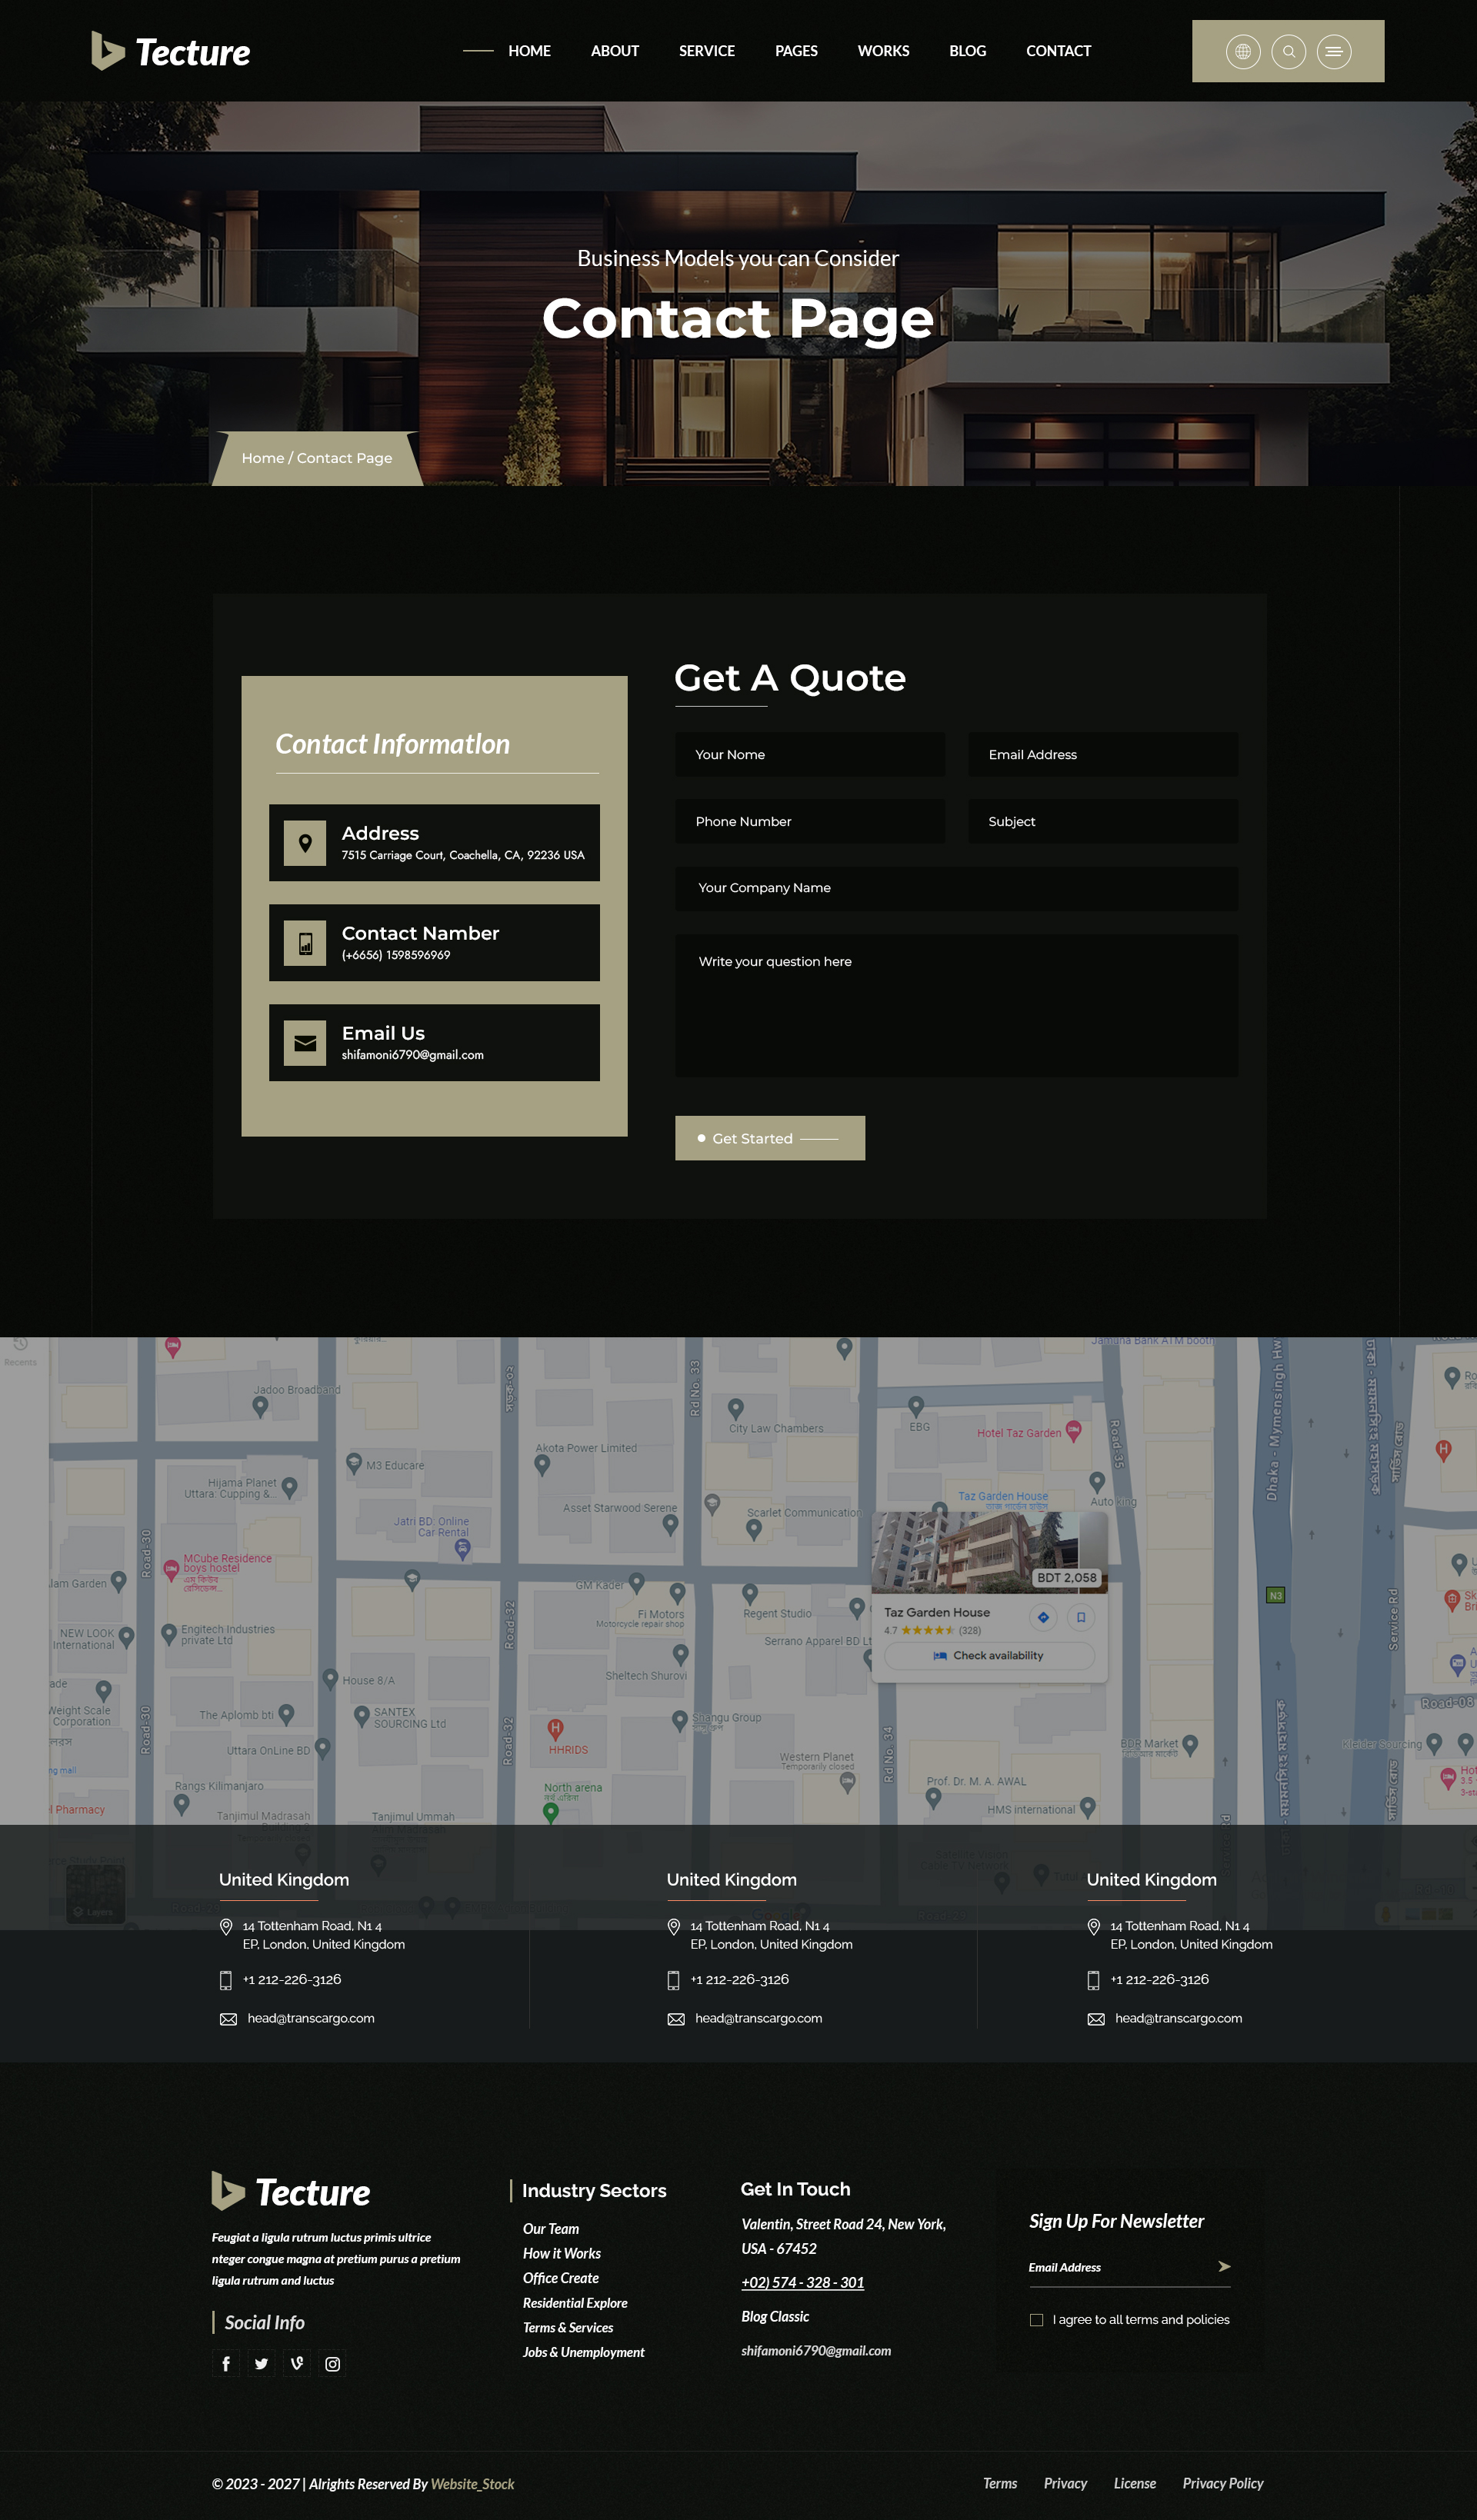The width and height of the screenshot is (1477, 2520).
Task: Click the Write your question here textarea
Action: coord(955,1005)
